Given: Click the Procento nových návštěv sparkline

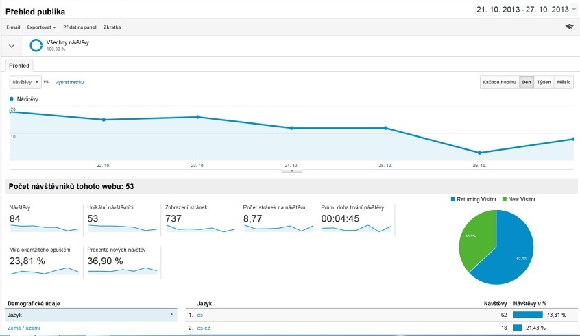Looking at the screenshot, I should [123, 270].
